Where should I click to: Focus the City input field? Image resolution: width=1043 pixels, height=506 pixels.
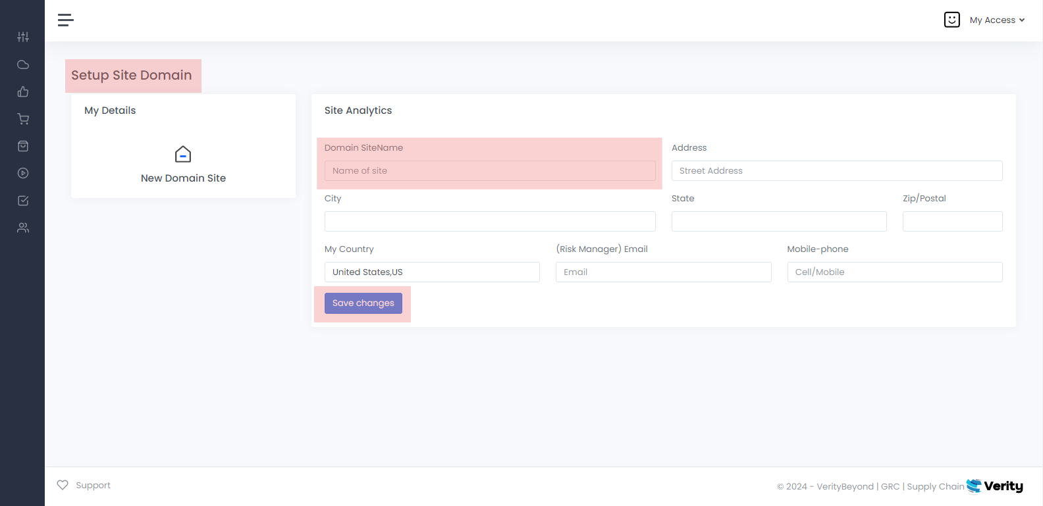pyautogui.click(x=490, y=221)
